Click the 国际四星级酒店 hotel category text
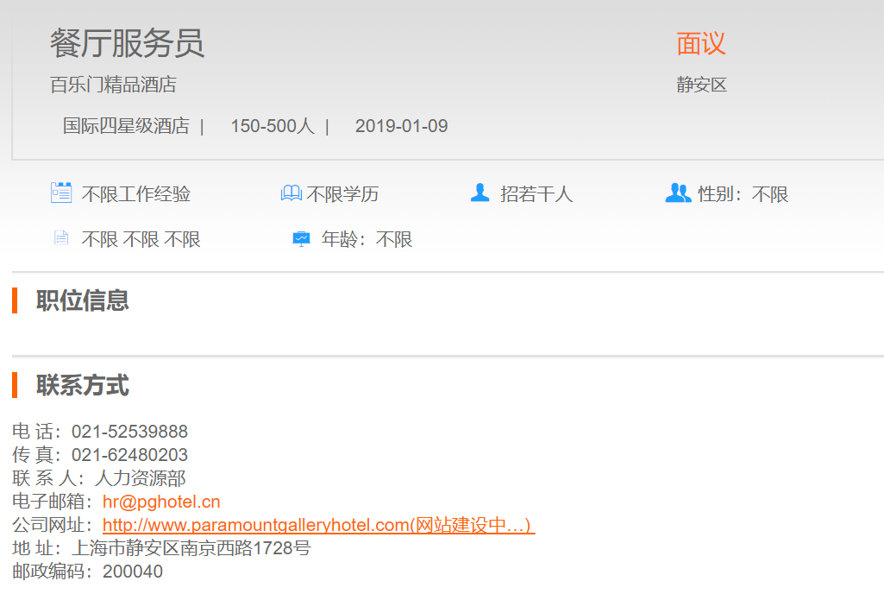This screenshot has height=594, width=884. point(126,126)
